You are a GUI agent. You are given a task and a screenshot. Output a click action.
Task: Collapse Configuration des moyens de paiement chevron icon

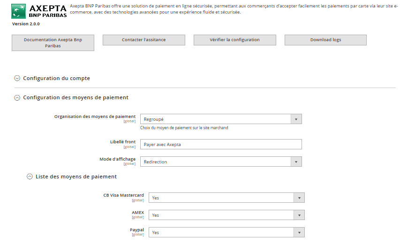coord(17,98)
